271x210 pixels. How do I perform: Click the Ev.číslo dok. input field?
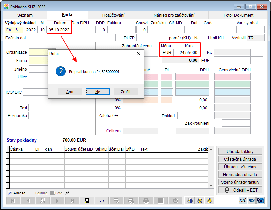[72, 38]
